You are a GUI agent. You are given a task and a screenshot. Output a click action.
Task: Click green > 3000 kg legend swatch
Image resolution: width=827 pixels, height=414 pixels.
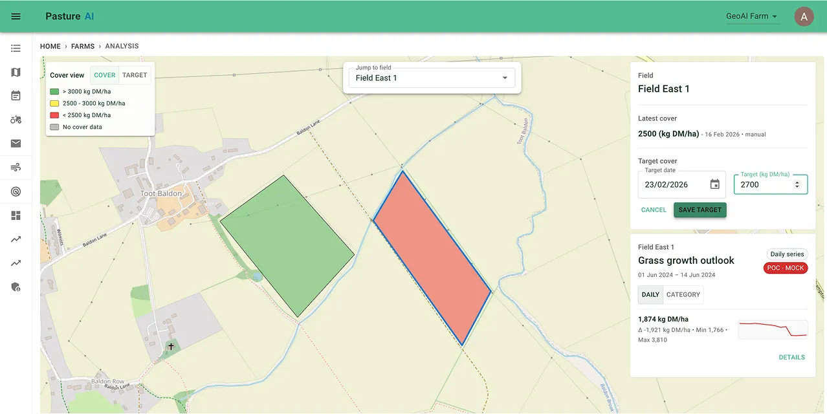(55, 92)
